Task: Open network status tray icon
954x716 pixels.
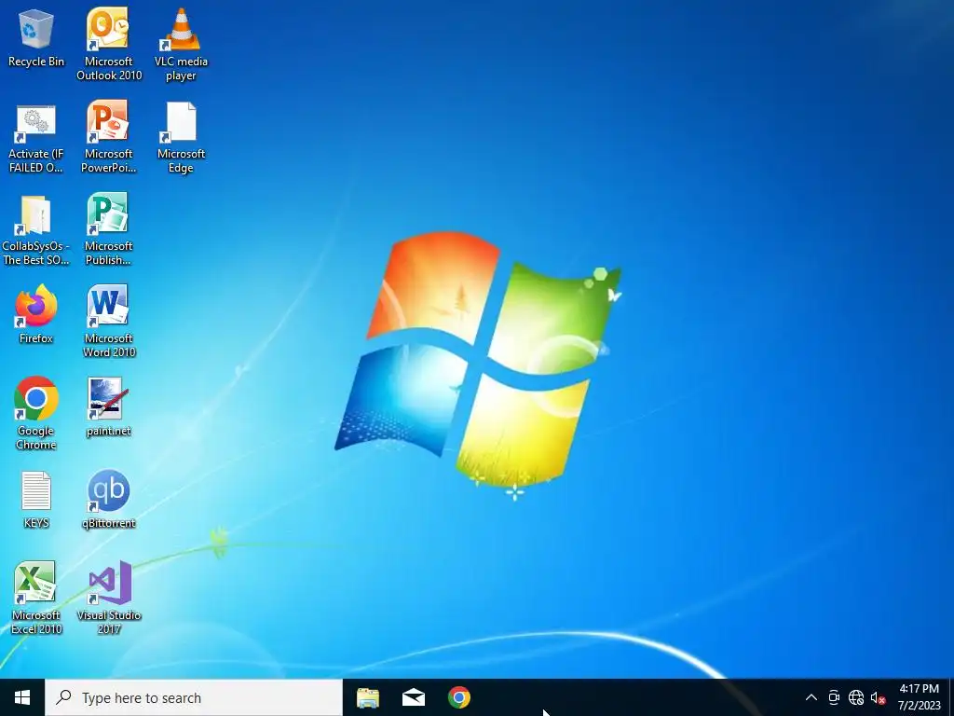Action: point(856,697)
